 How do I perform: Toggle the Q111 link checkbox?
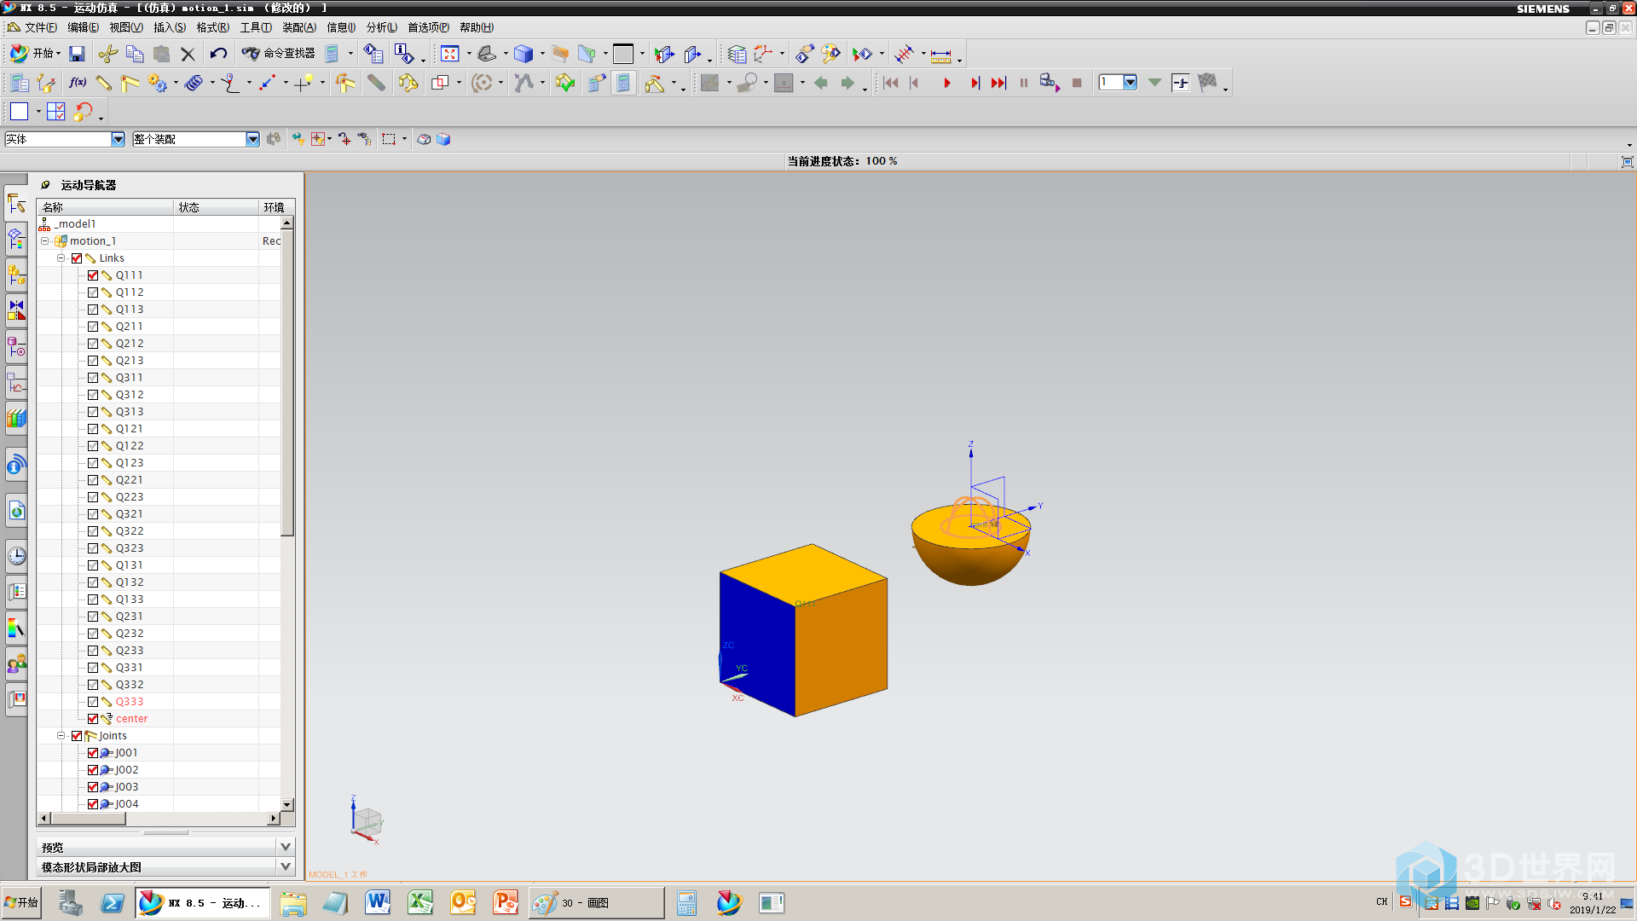(x=93, y=275)
